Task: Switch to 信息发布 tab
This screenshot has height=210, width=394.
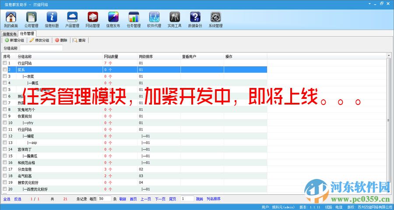Action: point(10,34)
